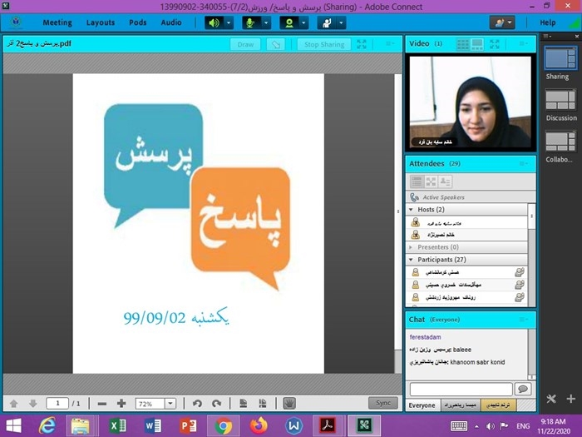Zoom in with the plus icon
Screen dimensions: 582x437
pos(121,403)
